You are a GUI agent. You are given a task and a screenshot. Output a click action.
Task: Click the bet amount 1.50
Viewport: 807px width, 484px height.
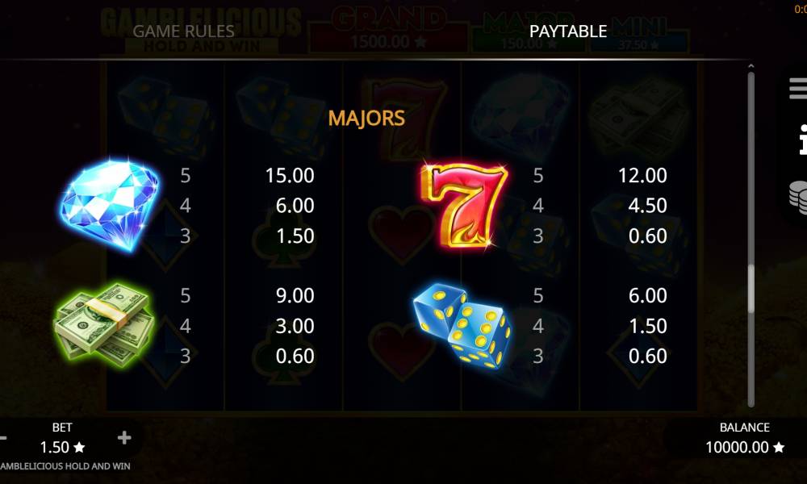[62, 447]
